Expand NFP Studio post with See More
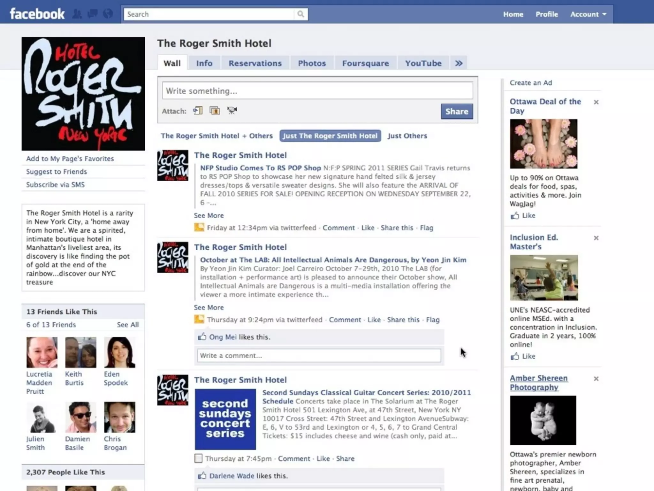654x491 pixels. coord(209,215)
